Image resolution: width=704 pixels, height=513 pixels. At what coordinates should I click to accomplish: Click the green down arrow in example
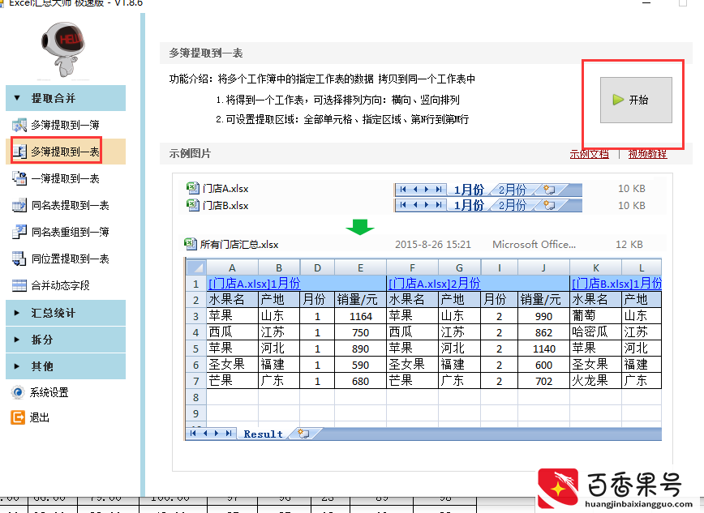click(359, 227)
